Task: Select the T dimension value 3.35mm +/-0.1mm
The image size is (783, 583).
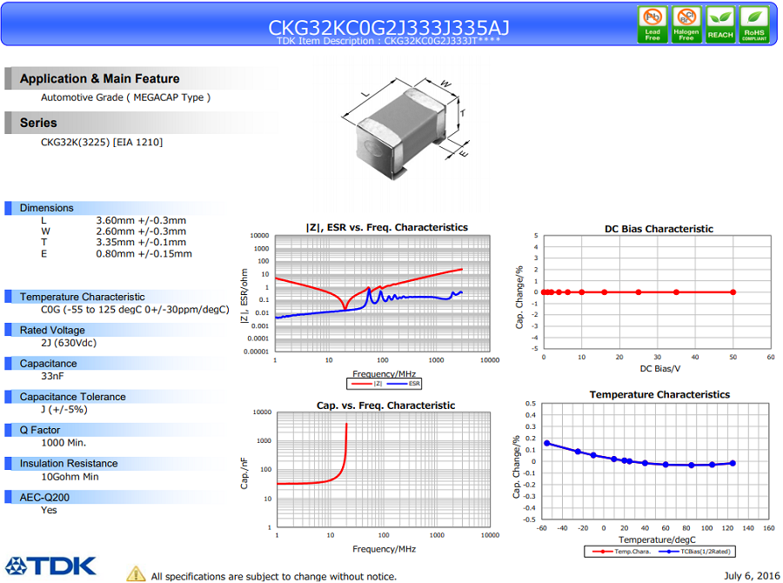Action: (141, 242)
